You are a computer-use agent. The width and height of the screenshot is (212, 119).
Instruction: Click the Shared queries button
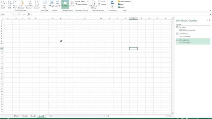point(72,4)
